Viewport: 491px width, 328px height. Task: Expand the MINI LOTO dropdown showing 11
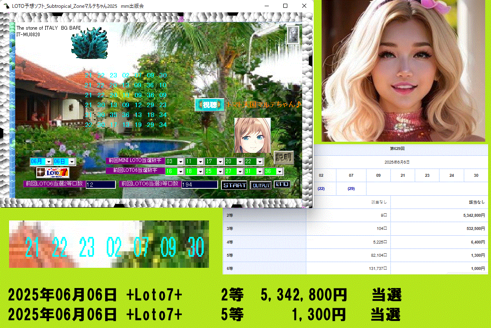pos(200,162)
